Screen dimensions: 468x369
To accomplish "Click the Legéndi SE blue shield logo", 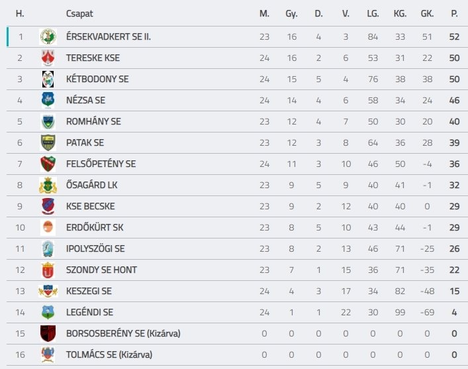I will pos(48,313).
